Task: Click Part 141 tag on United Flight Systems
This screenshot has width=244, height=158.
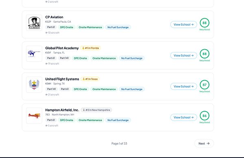Action: pyautogui.click(x=52, y=89)
